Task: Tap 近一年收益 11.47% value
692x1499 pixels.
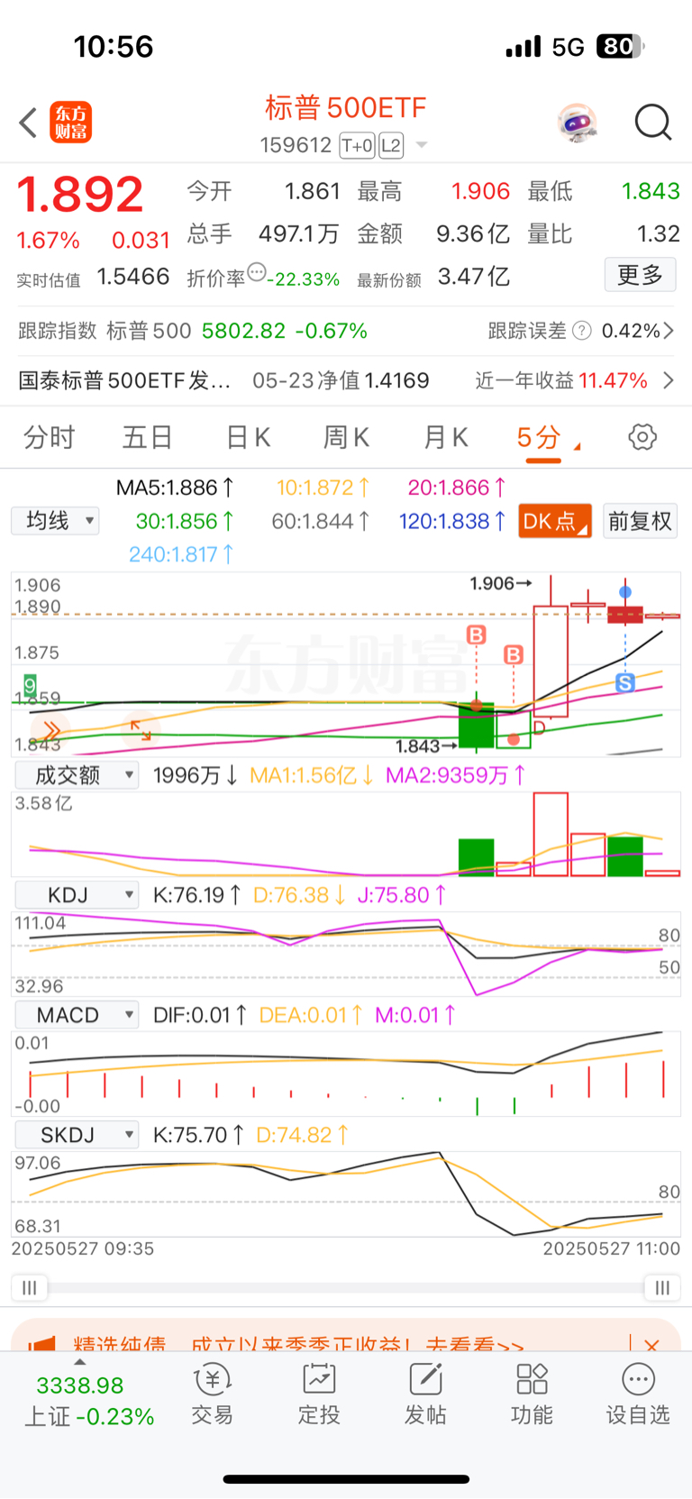Action: (x=613, y=380)
